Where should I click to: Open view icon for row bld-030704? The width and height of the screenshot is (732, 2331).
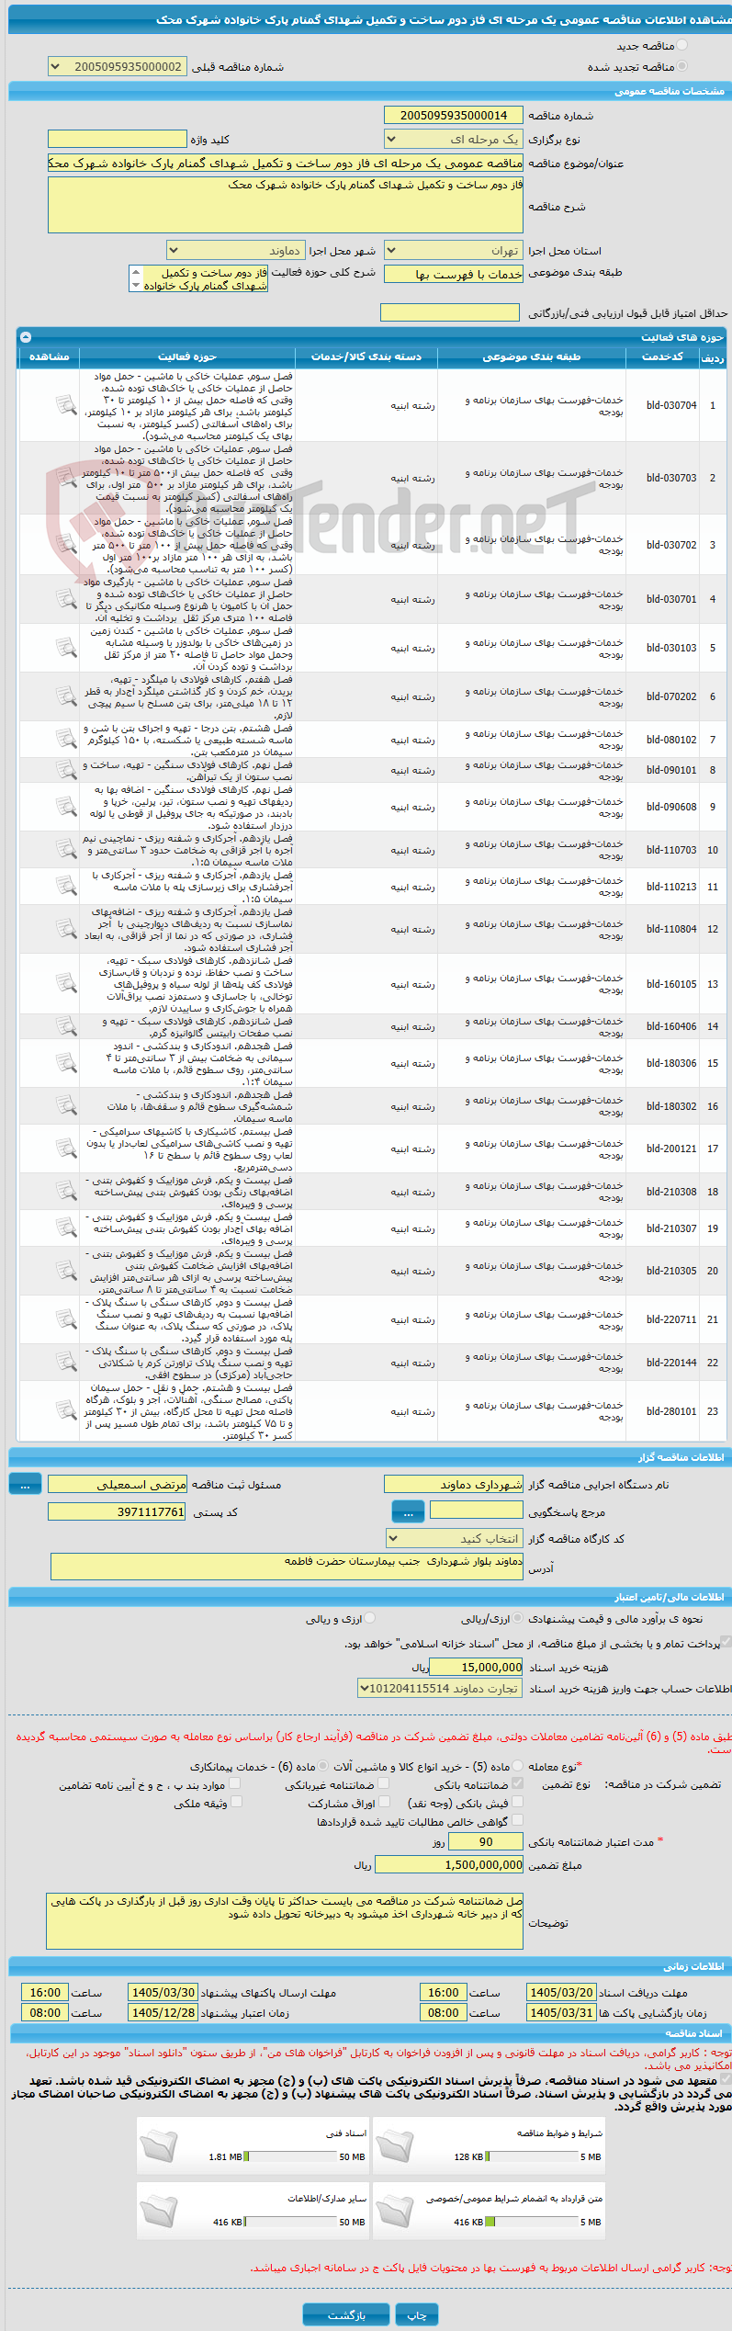[66, 405]
